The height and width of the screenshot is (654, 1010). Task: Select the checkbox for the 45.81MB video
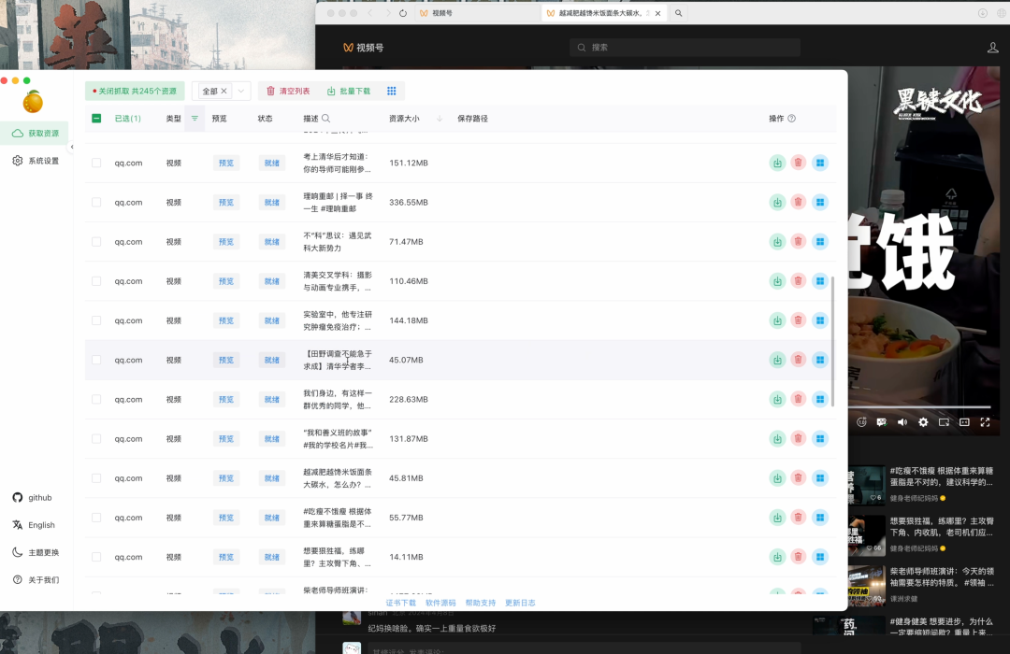point(96,478)
